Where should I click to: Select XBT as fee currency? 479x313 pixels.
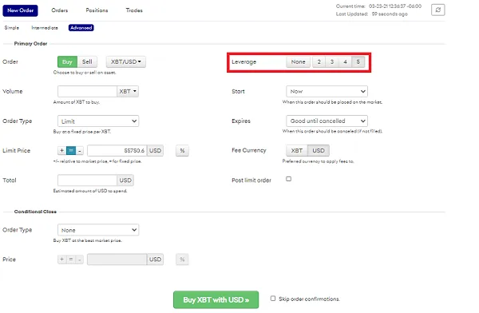pos(297,150)
